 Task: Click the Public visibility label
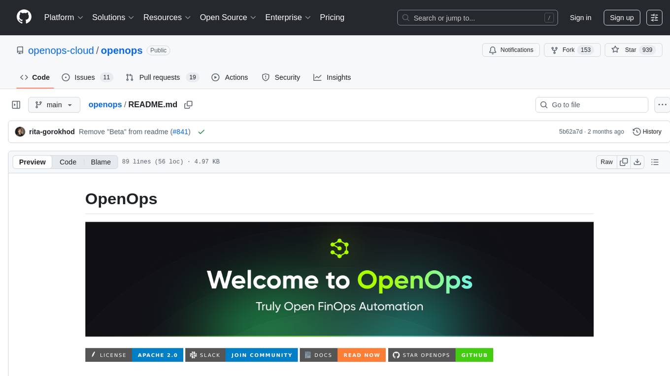pyautogui.click(x=158, y=50)
